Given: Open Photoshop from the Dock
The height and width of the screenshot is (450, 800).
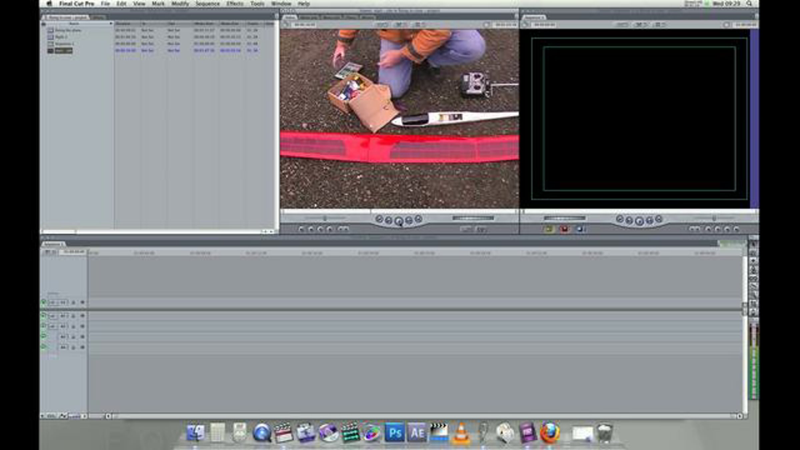Looking at the screenshot, I should (x=395, y=433).
